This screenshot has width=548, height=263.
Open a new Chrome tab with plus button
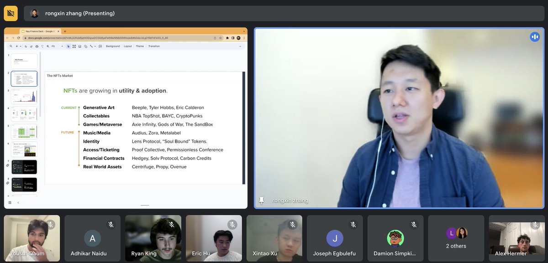(x=65, y=31)
